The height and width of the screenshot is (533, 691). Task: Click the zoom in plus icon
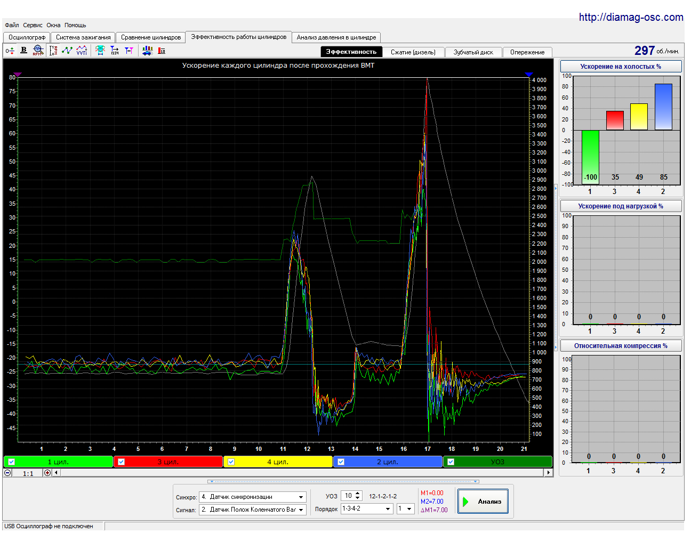click(47, 473)
